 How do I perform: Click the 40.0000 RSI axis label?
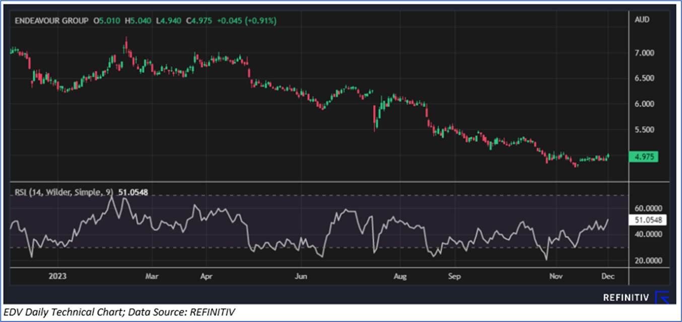[649, 234]
